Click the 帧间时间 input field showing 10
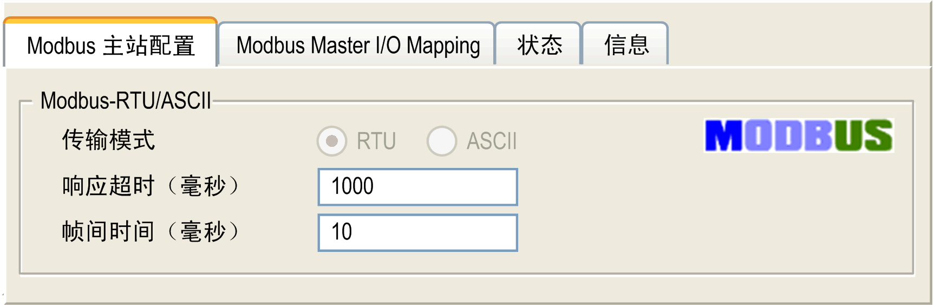 (418, 233)
